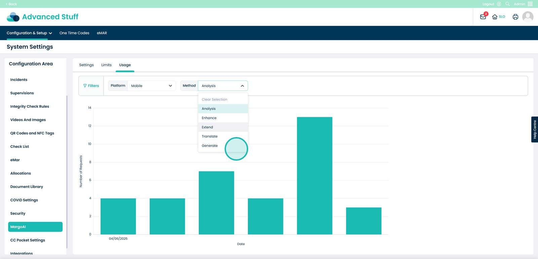The image size is (538, 259).
Task: Open the mail inbox icon with notification badge
Action: [x=483, y=17]
